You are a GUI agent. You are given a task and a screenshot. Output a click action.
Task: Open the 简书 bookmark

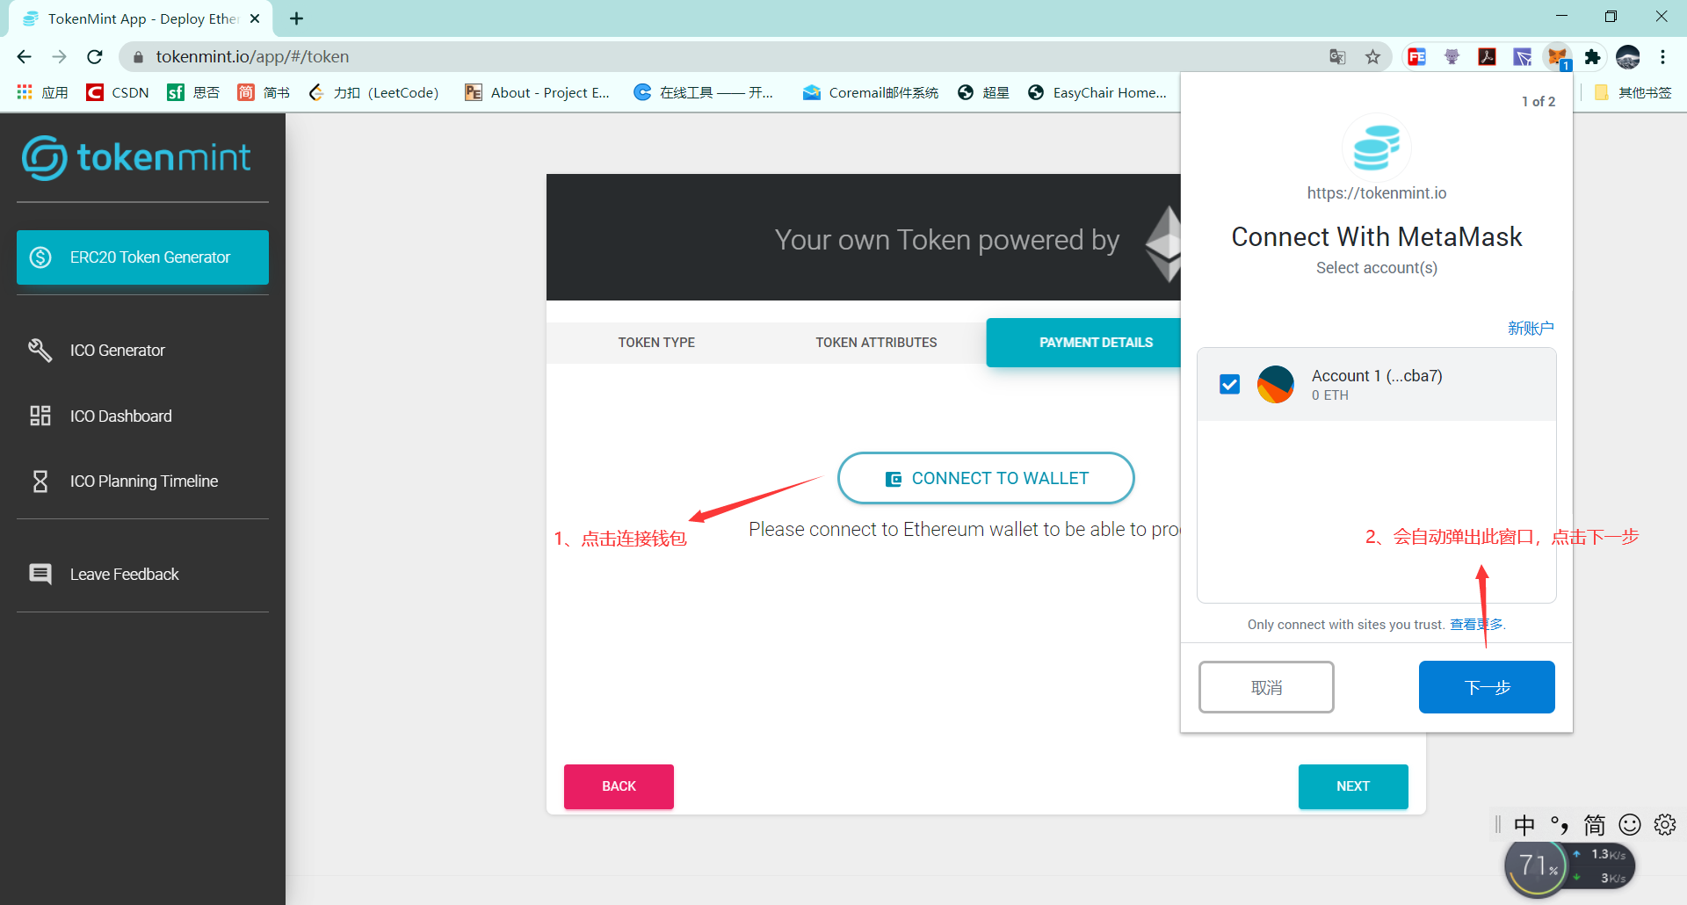pos(264,92)
